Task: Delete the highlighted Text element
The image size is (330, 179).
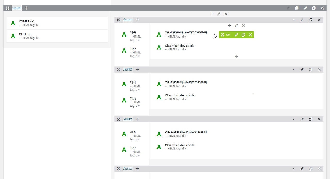Action: coord(250,35)
